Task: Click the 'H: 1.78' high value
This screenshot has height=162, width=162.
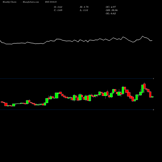Action: (x=84, y=7)
